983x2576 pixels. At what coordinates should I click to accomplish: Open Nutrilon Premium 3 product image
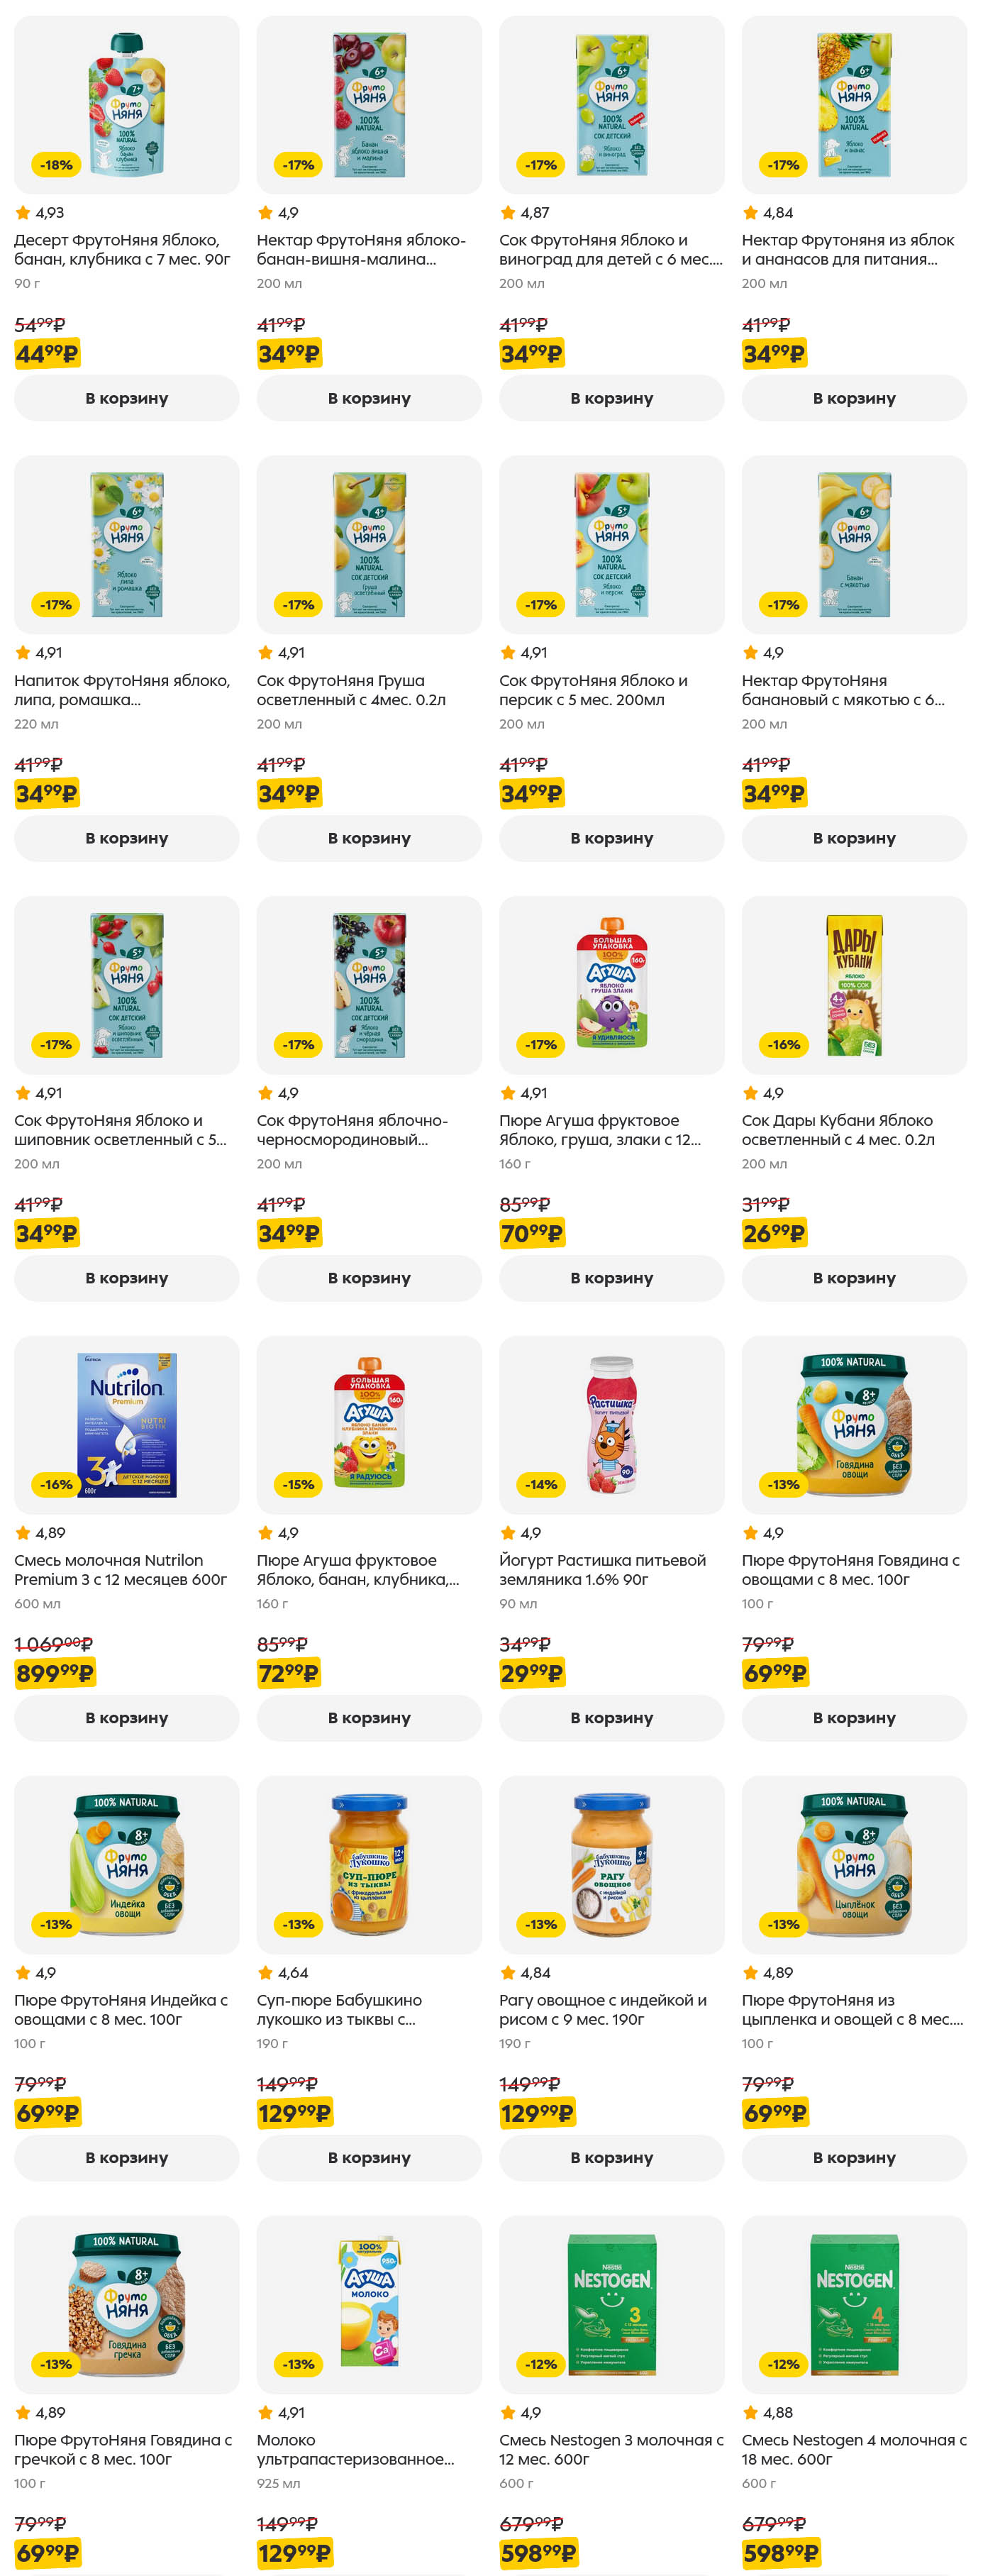point(127,1424)
